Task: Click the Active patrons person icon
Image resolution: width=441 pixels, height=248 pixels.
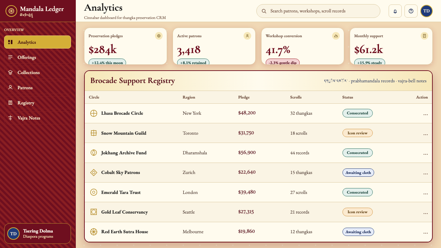Action: (x=247, y=36)
